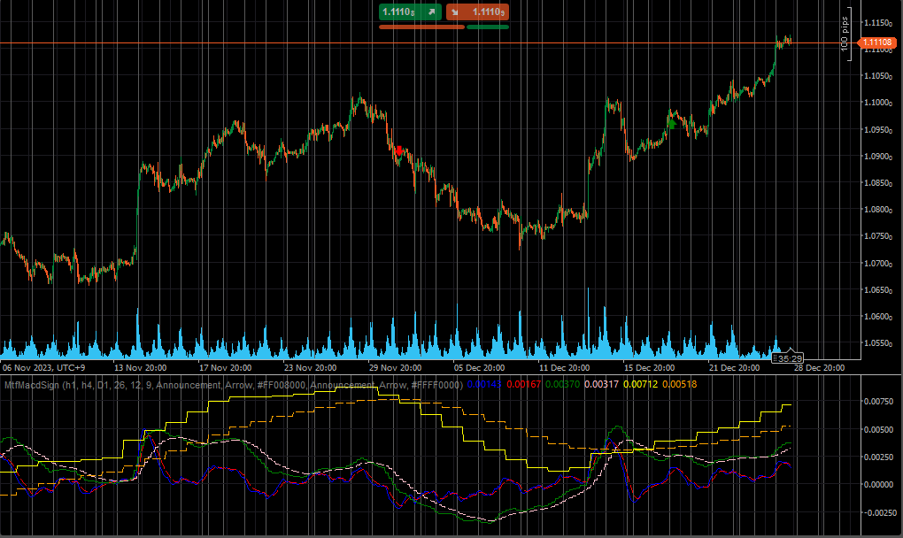903x538 pixels.
Task: Click the 17 Nov 20:00 date label
Action: click(x=225, y=368)
